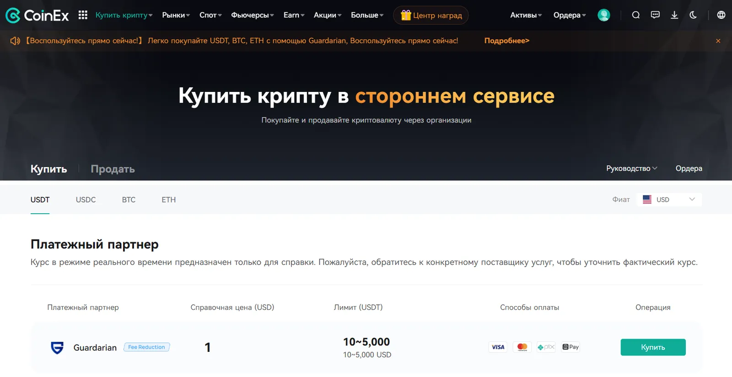Expand the Купить крипту menu
Screen dimensions: 732x377
[x=124, y=15]
